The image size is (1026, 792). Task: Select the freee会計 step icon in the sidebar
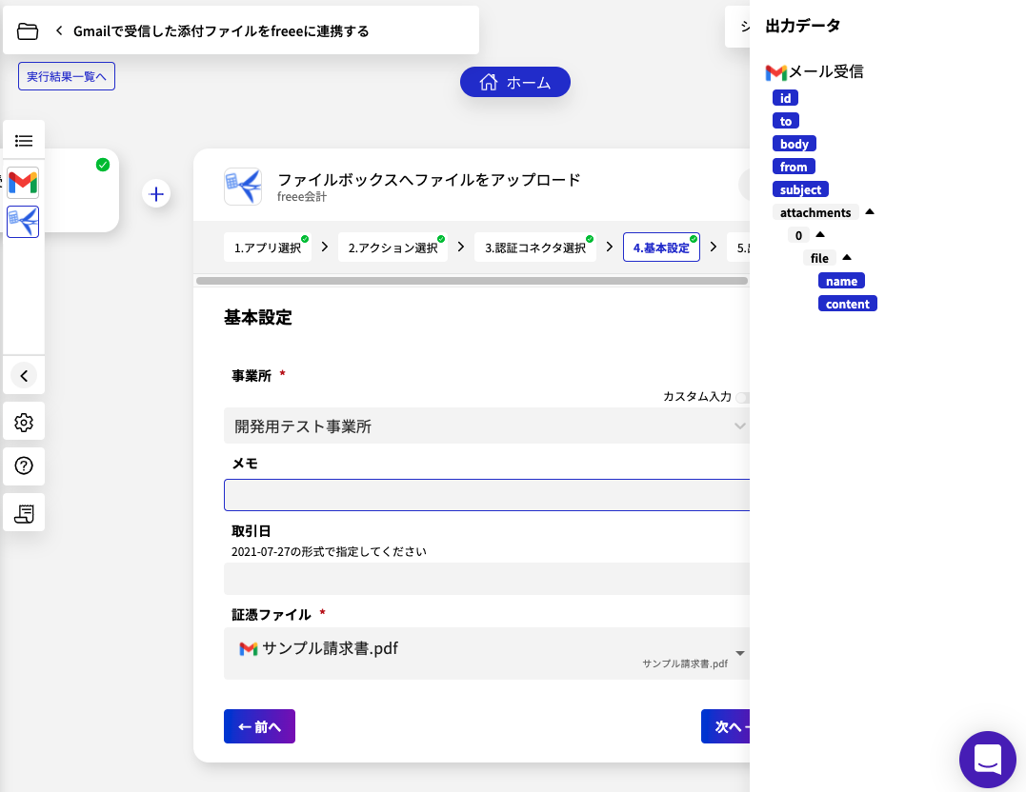pyautogui.click(x=23, y=222)
